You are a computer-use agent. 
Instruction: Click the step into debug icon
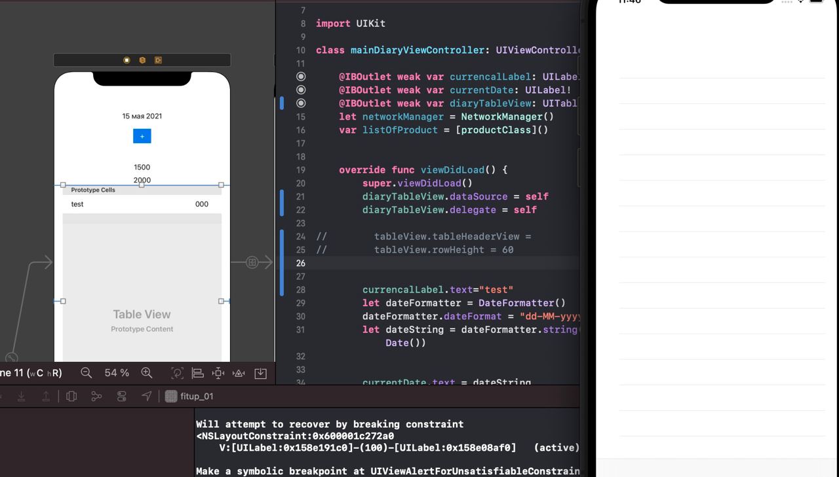pyautogui.click(x=21, y=397)
